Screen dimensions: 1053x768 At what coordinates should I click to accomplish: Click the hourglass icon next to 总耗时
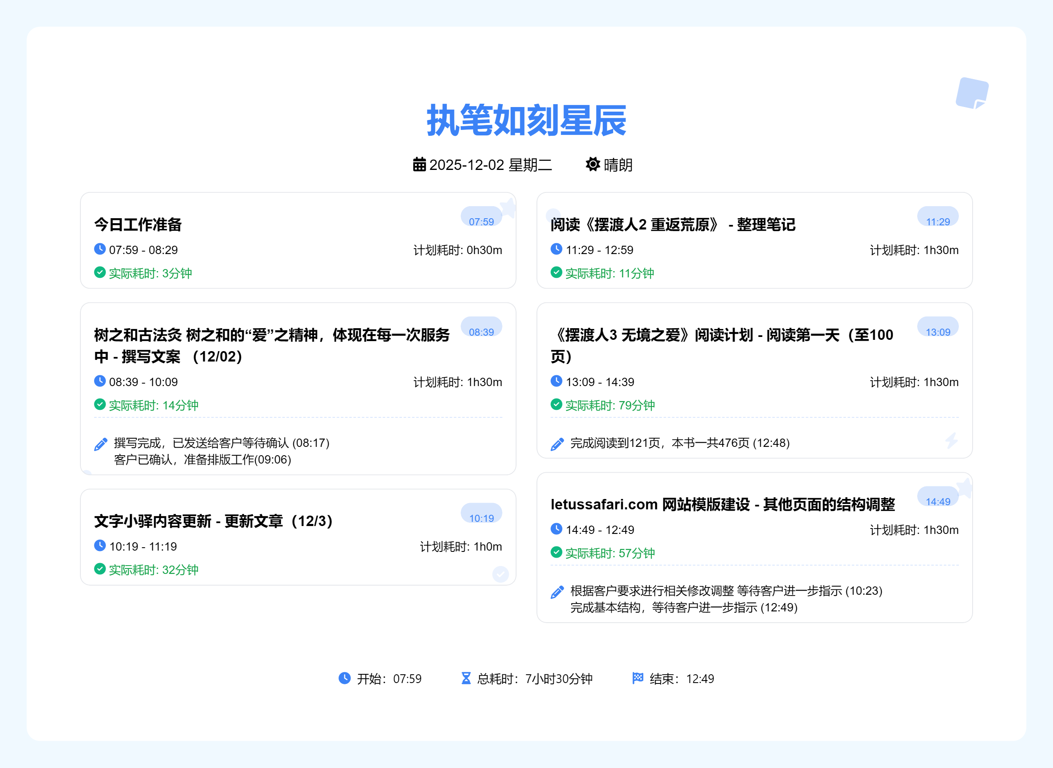pos(466,678)
